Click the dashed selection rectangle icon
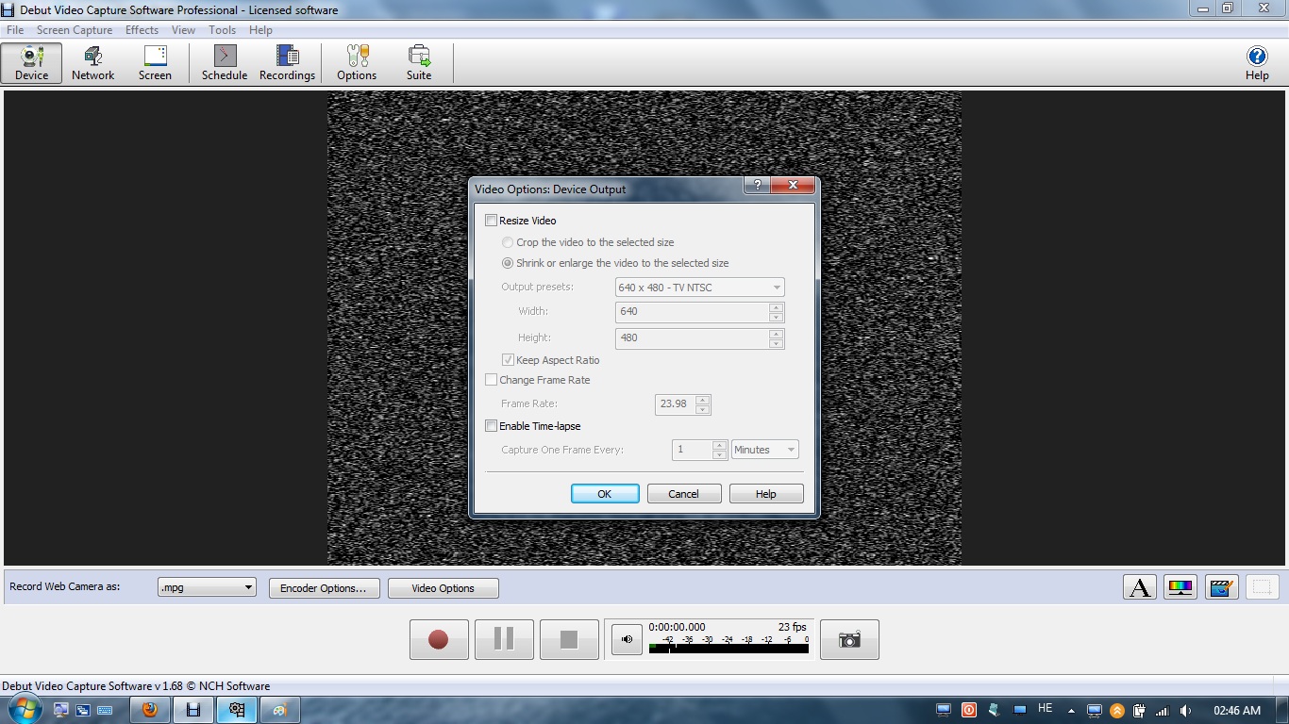 pyautogui.click(x=1263, y=587)
